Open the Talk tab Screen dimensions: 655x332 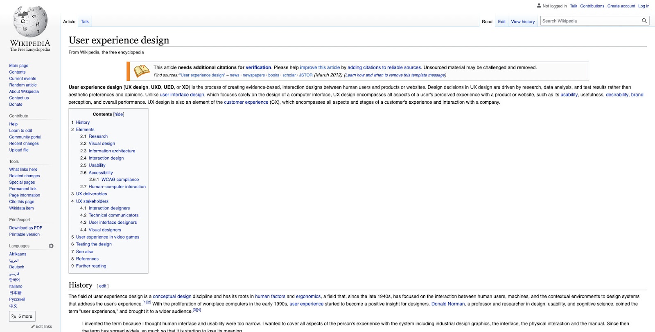pos(85,22)
